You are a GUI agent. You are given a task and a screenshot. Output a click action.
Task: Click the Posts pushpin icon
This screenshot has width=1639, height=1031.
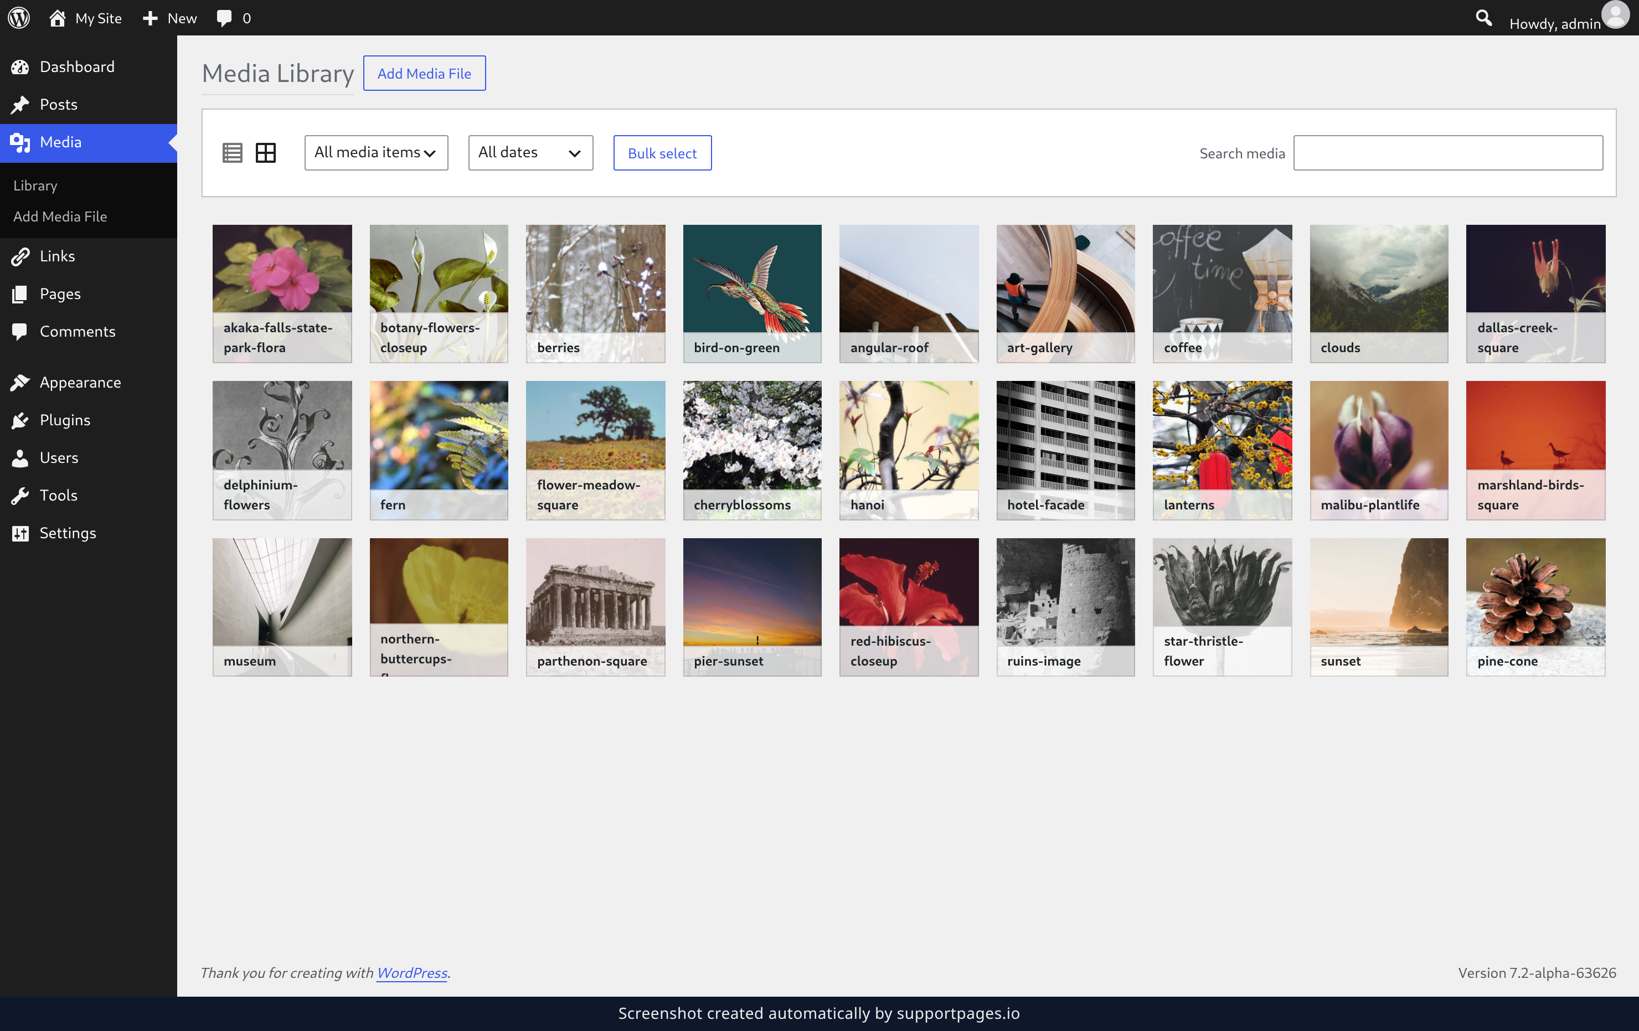click(20, 104)
